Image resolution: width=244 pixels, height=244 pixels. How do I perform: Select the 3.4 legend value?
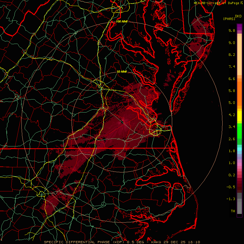click(x=232, y=127)
